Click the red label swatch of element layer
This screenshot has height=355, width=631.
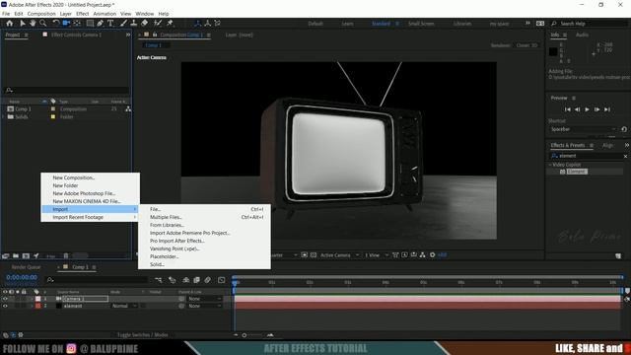point(38,306)
